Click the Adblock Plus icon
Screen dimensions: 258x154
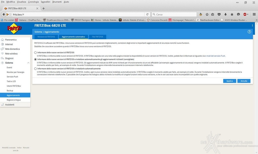[x=245, y=14]
